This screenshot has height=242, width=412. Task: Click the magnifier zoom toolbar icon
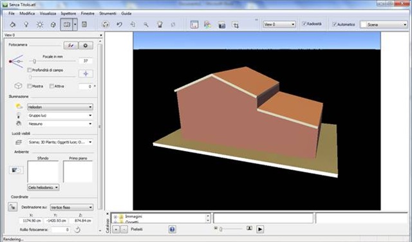[146, 24]
